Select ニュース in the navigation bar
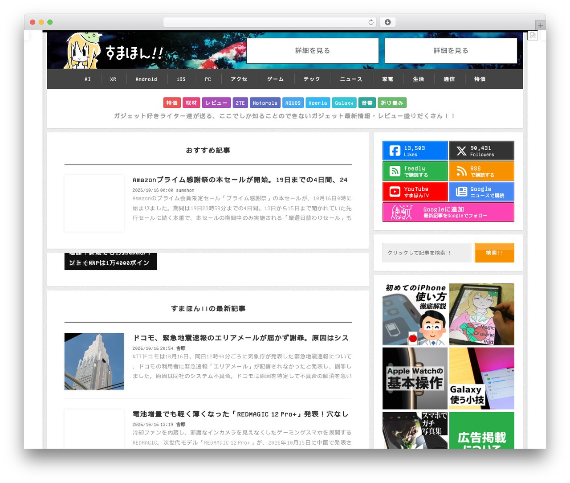 point(351,79)
